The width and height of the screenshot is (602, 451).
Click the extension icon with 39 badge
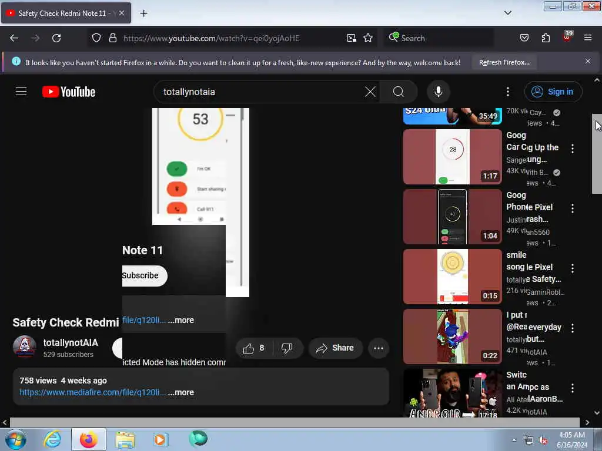click(x=567, y=37)
